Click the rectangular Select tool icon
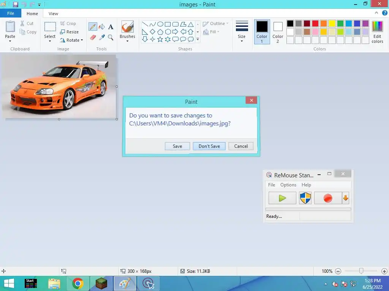Screen dimensions: 389x291 pos(50,27)
